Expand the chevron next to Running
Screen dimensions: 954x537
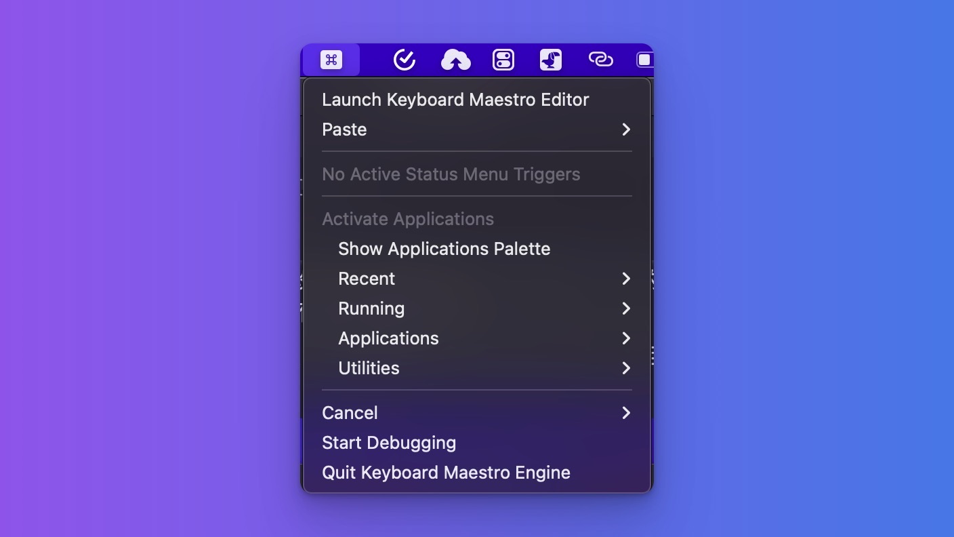pos(626,309)
